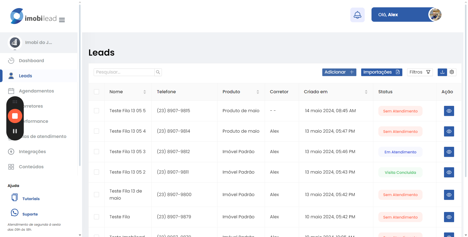
Task: Select all leads with header checkbox
Action: tap(96, 92)
